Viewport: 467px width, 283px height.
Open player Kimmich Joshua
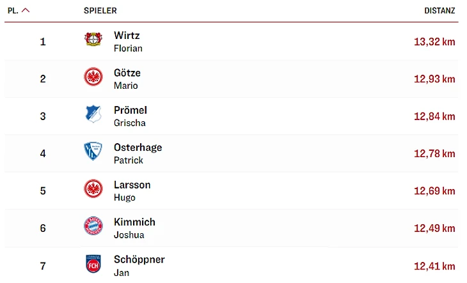tap(134, 227)
